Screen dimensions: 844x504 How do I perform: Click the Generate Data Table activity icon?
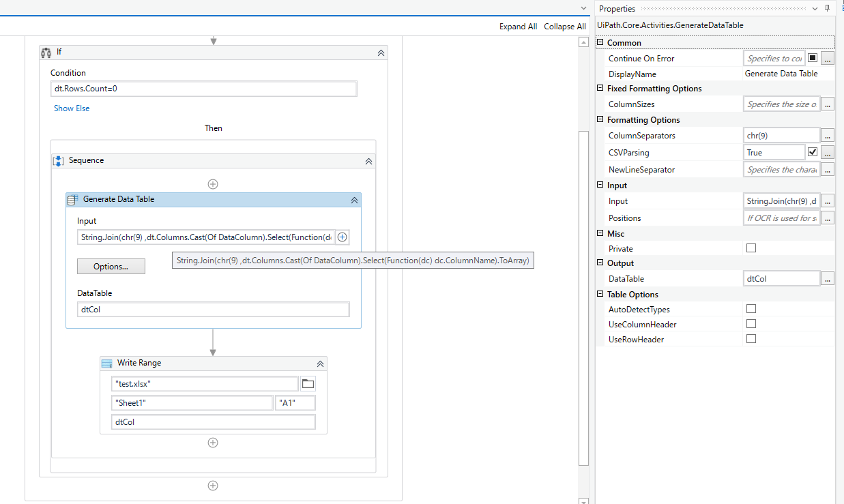click(74, 200)
